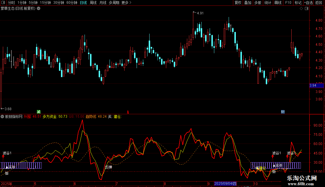Click the 2025年 label on the time axis
The image size is (325, 187).
[7, 184]
